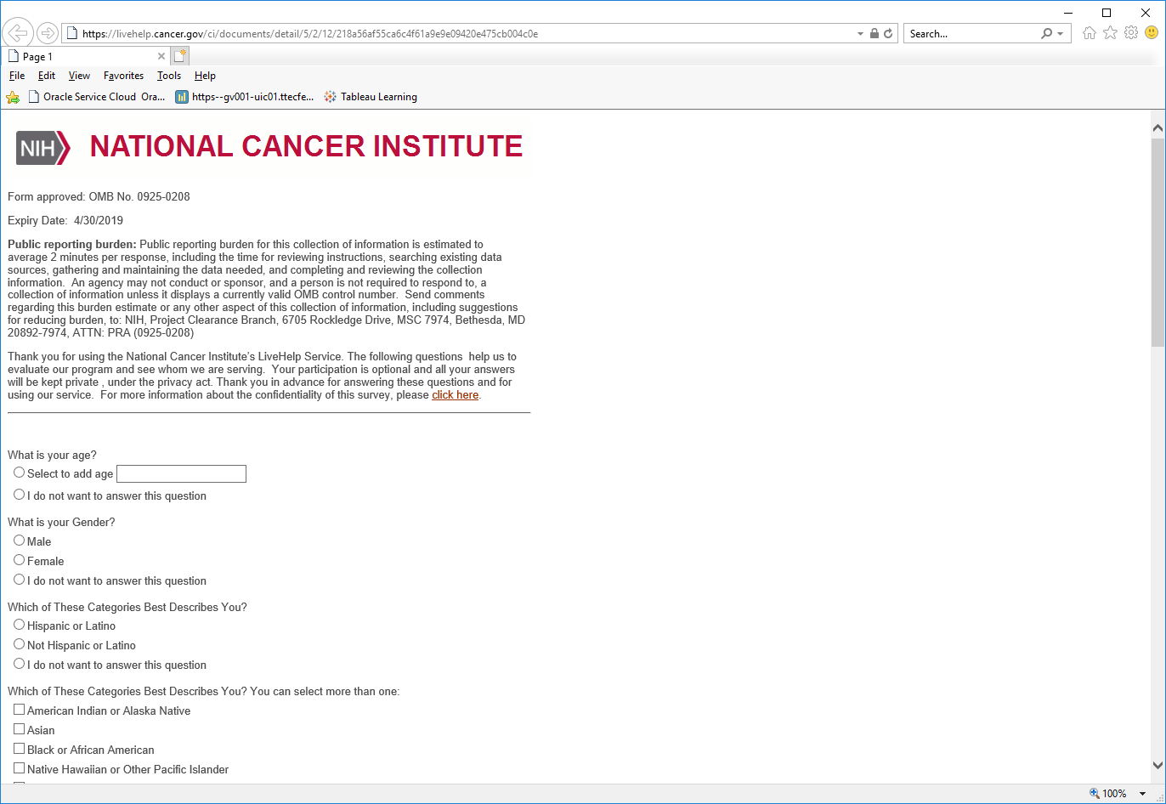This screenshot has height=804, width=1166.
Task: Select Female as gender
Action: (x=20, y=560)
